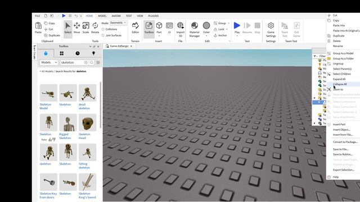
Task: Close the Game AldSergic tab
Action: click(x=131, y=46)
